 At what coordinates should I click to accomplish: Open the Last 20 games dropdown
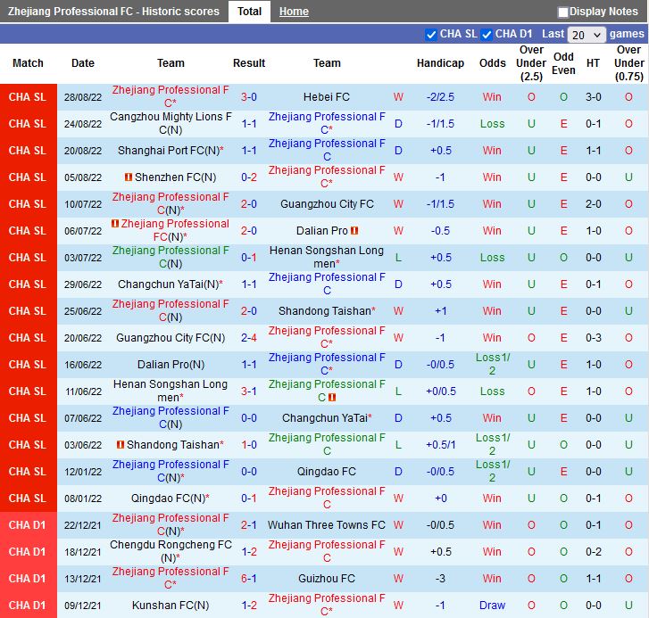587,35
